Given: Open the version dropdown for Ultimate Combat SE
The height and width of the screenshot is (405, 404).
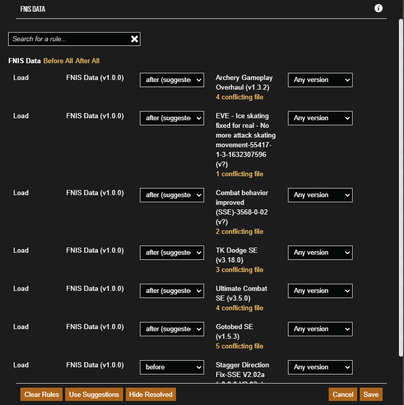Looking at the screenshot, I should tap(320, 291).
